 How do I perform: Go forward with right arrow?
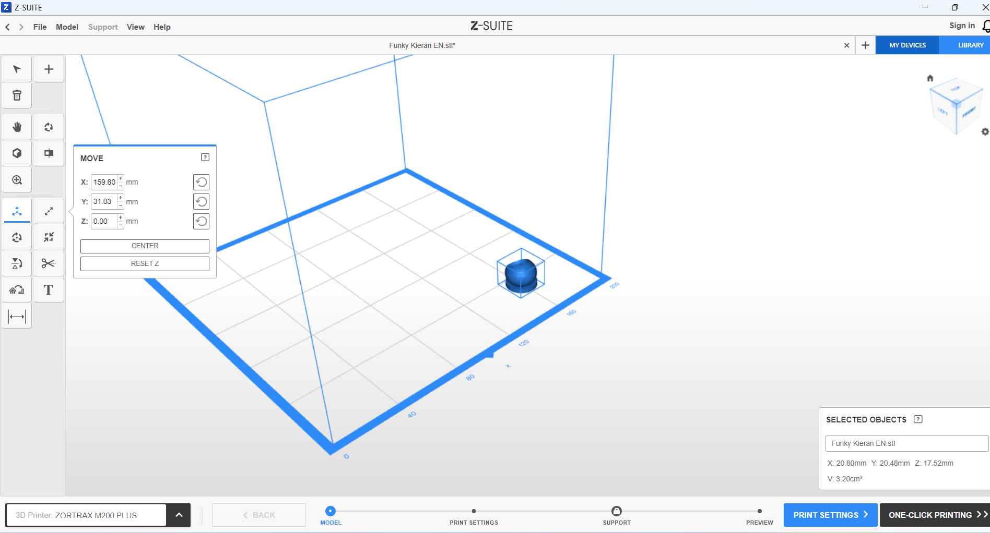pyautogui.click(x=21, y=27)
